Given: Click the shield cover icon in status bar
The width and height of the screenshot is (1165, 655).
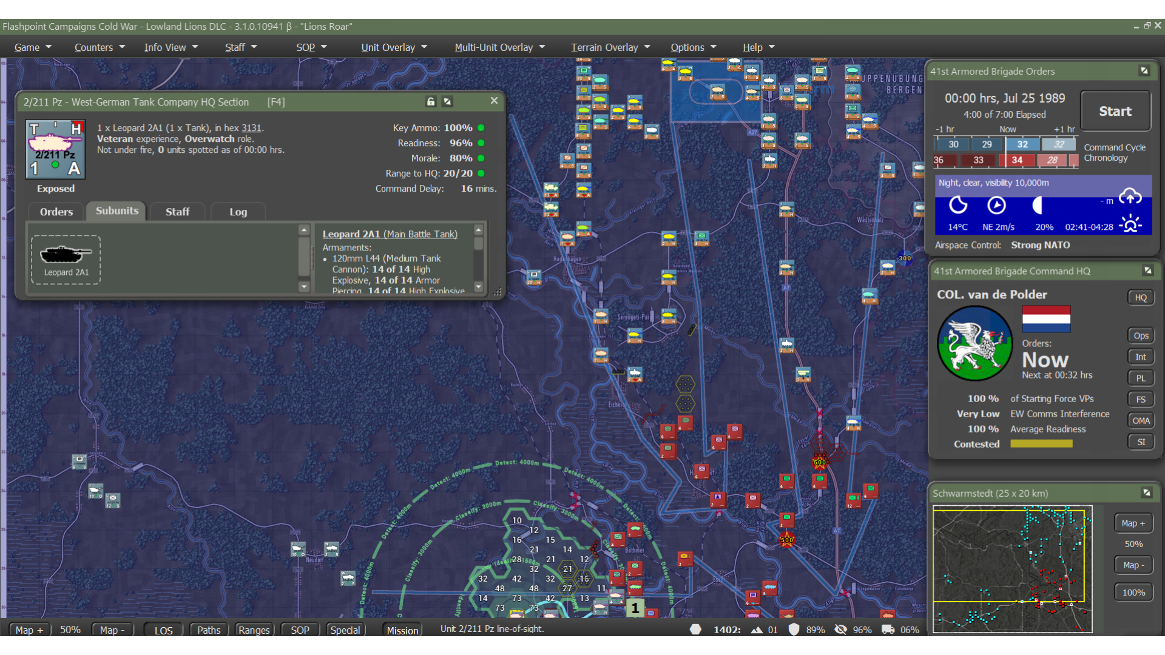Looking at the screenshot, I should tap(794, 630).
